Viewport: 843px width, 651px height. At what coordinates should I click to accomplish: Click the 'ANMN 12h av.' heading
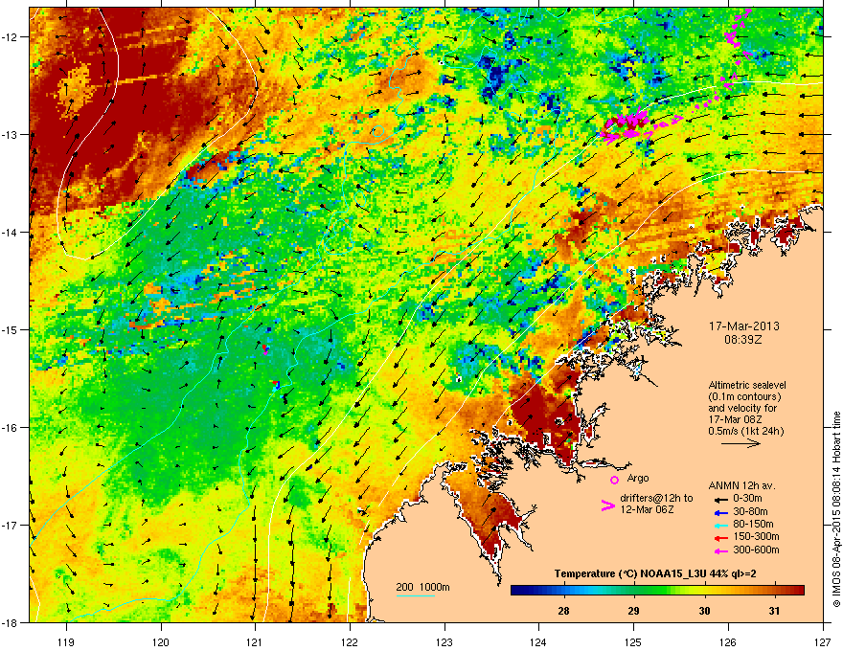pos(741,485)
